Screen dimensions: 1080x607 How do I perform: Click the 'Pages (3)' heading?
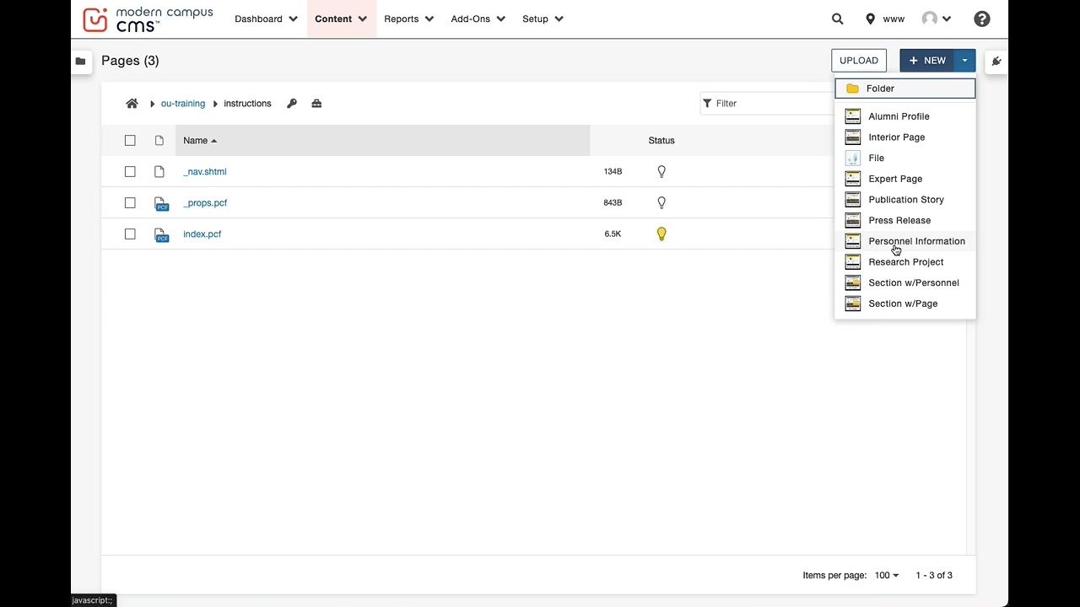click(x=130, y=61)
